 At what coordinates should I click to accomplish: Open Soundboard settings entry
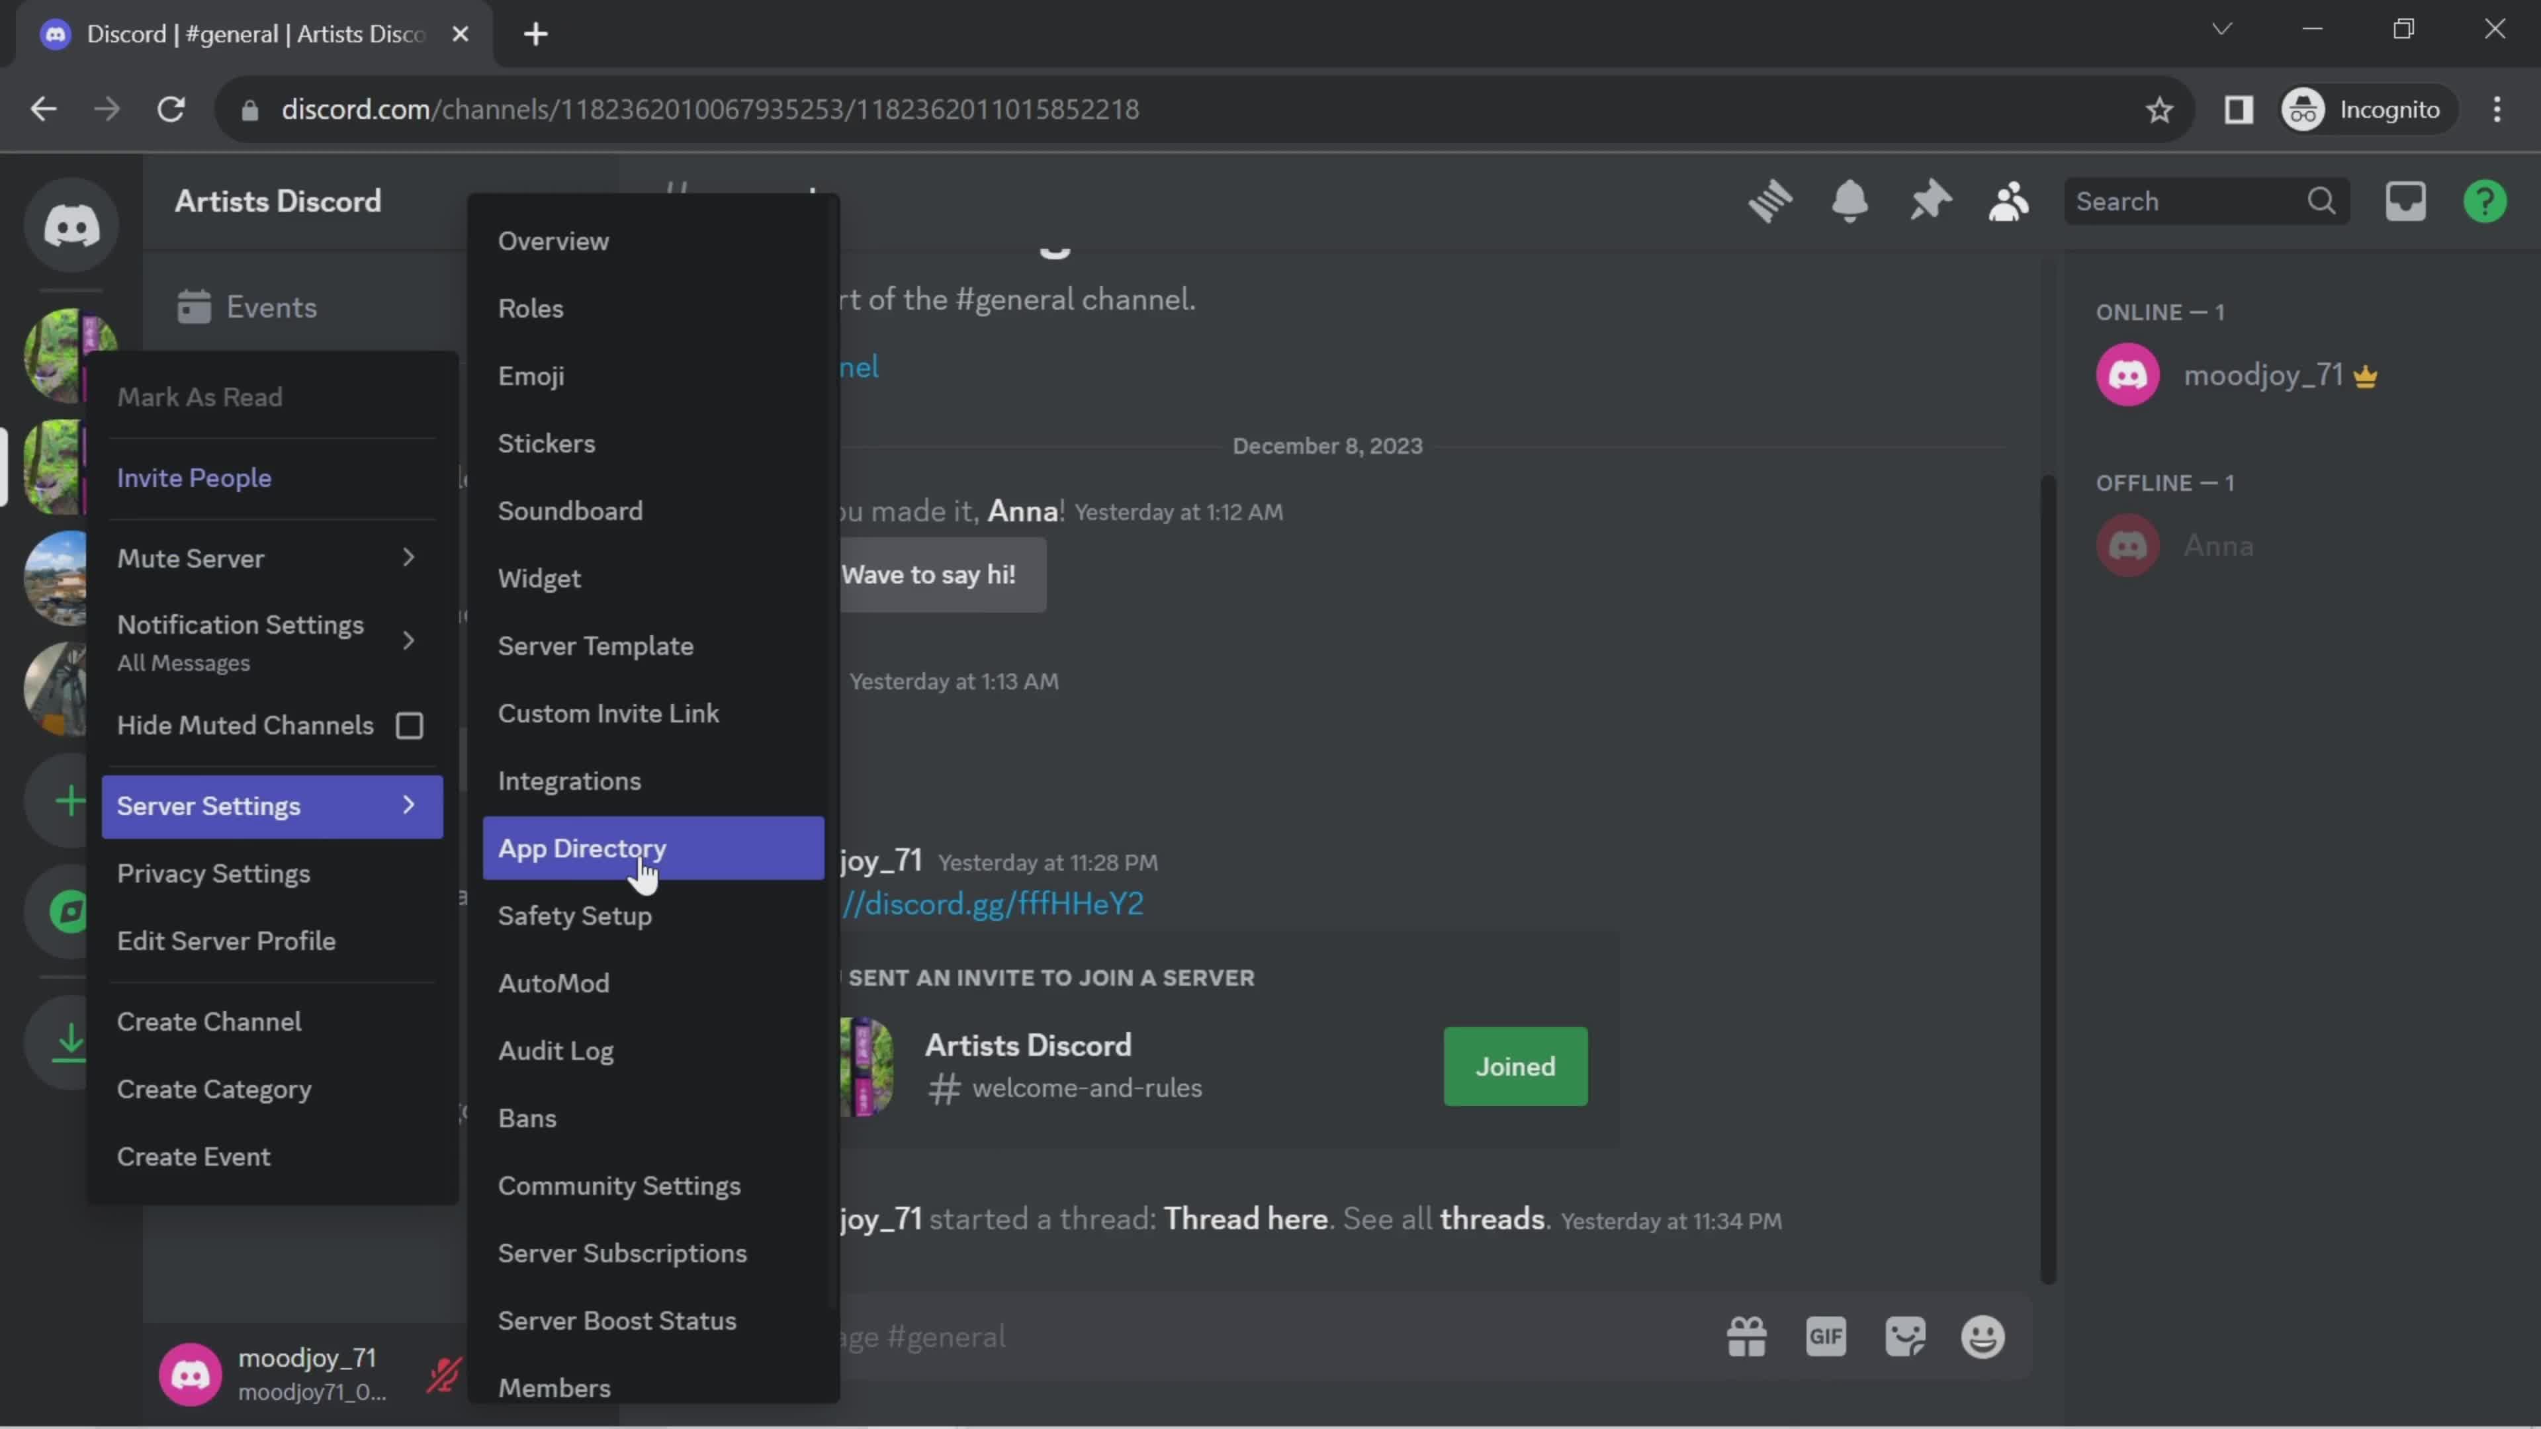coord(653,511)
